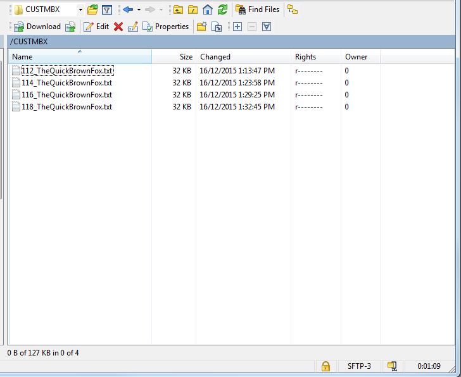Click the grey forward arrow
Image resolution: width=461 pixels, height=377 pixels.
point(150,9)
